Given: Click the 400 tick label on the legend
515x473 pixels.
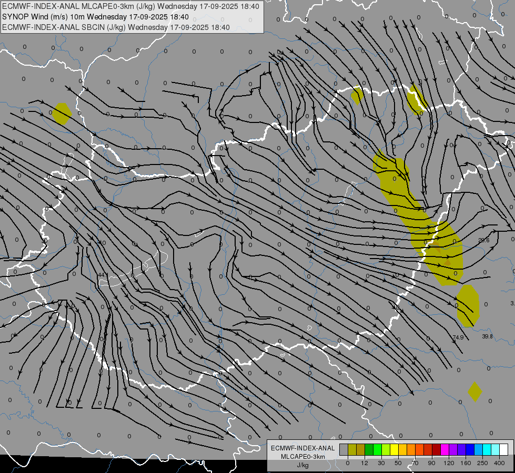Looking at the screenshot, I should 499,463.
